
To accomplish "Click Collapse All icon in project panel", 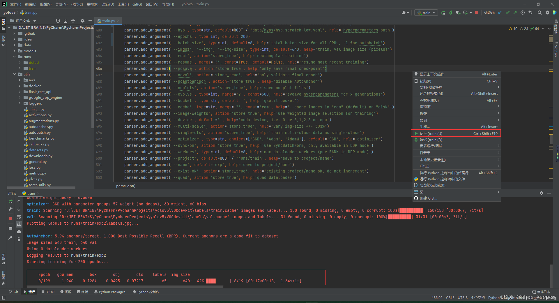I will [73, 21].
